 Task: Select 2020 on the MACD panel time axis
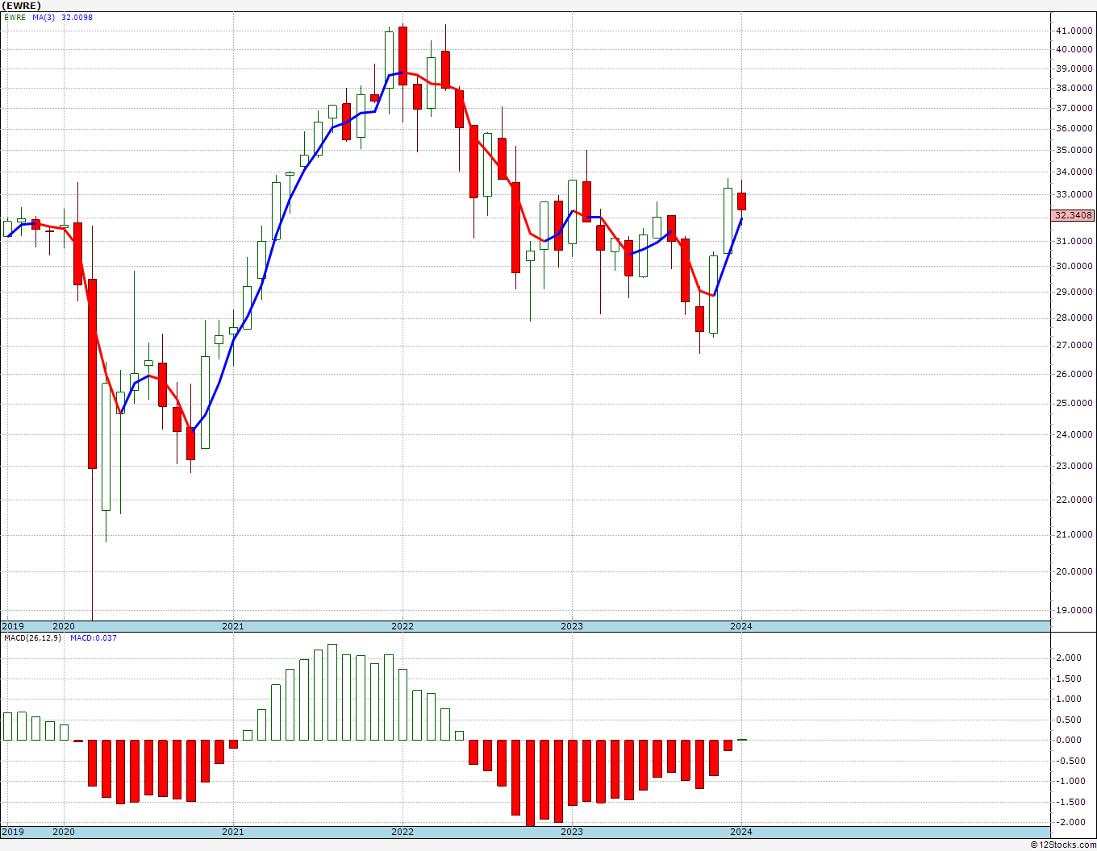[63, 832]
